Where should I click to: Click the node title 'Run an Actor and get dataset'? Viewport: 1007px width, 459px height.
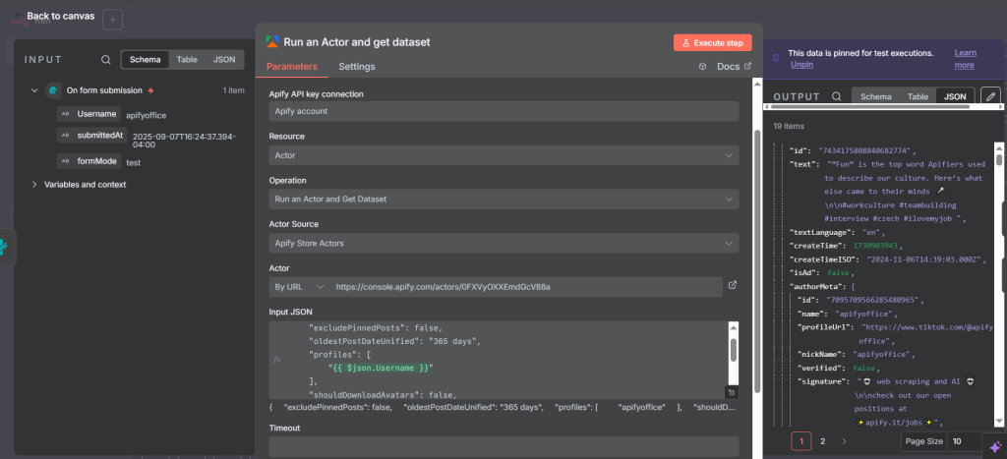pos(356,42)
